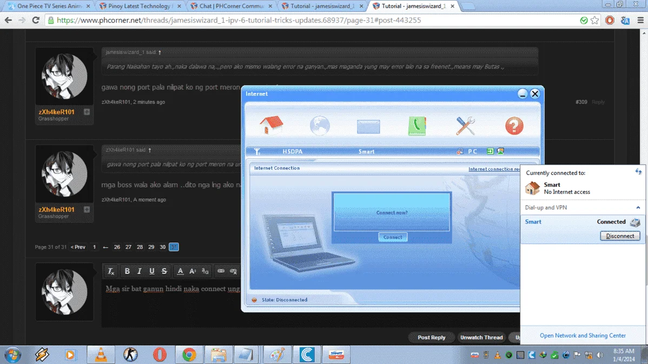Click the volume speaker tray icon
The height and width of the screenshot is (364, 648).
(600, 355)
